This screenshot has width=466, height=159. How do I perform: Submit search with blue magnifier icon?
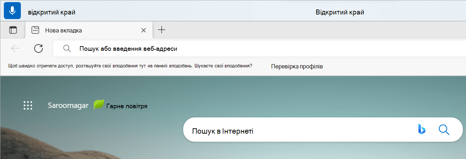tap(444, 130)
